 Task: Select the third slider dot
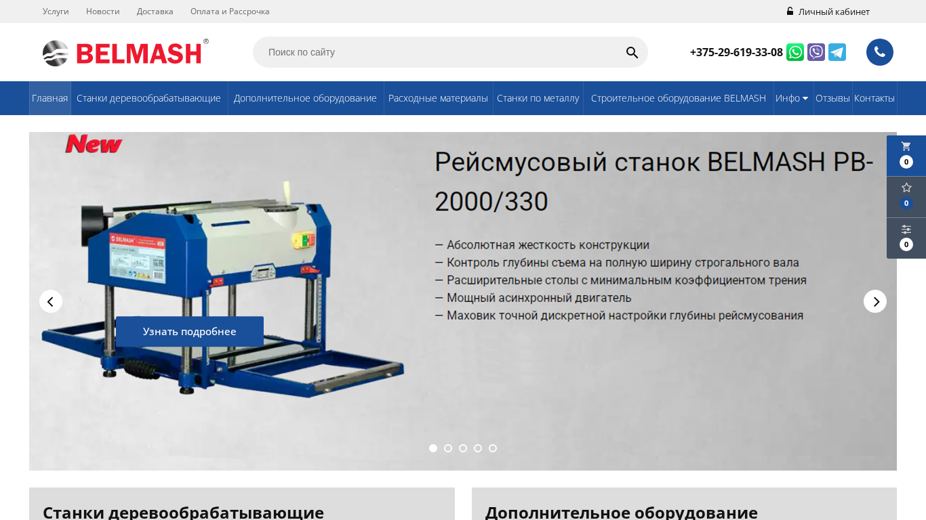click(x=463, y=448)
